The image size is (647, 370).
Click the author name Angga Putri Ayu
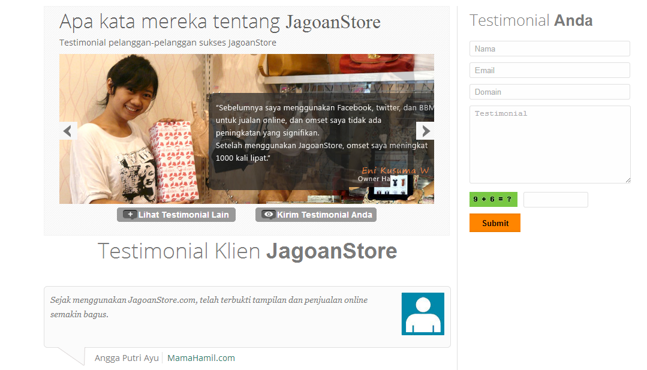[x=127, y=358]
